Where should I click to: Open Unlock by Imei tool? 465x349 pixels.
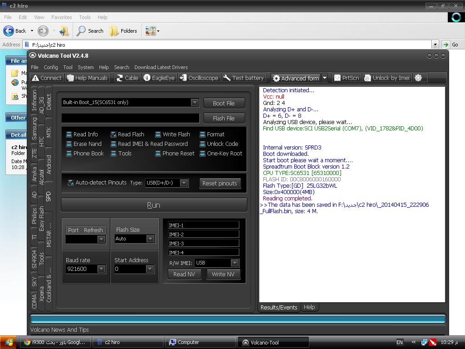tap(387, 78)
